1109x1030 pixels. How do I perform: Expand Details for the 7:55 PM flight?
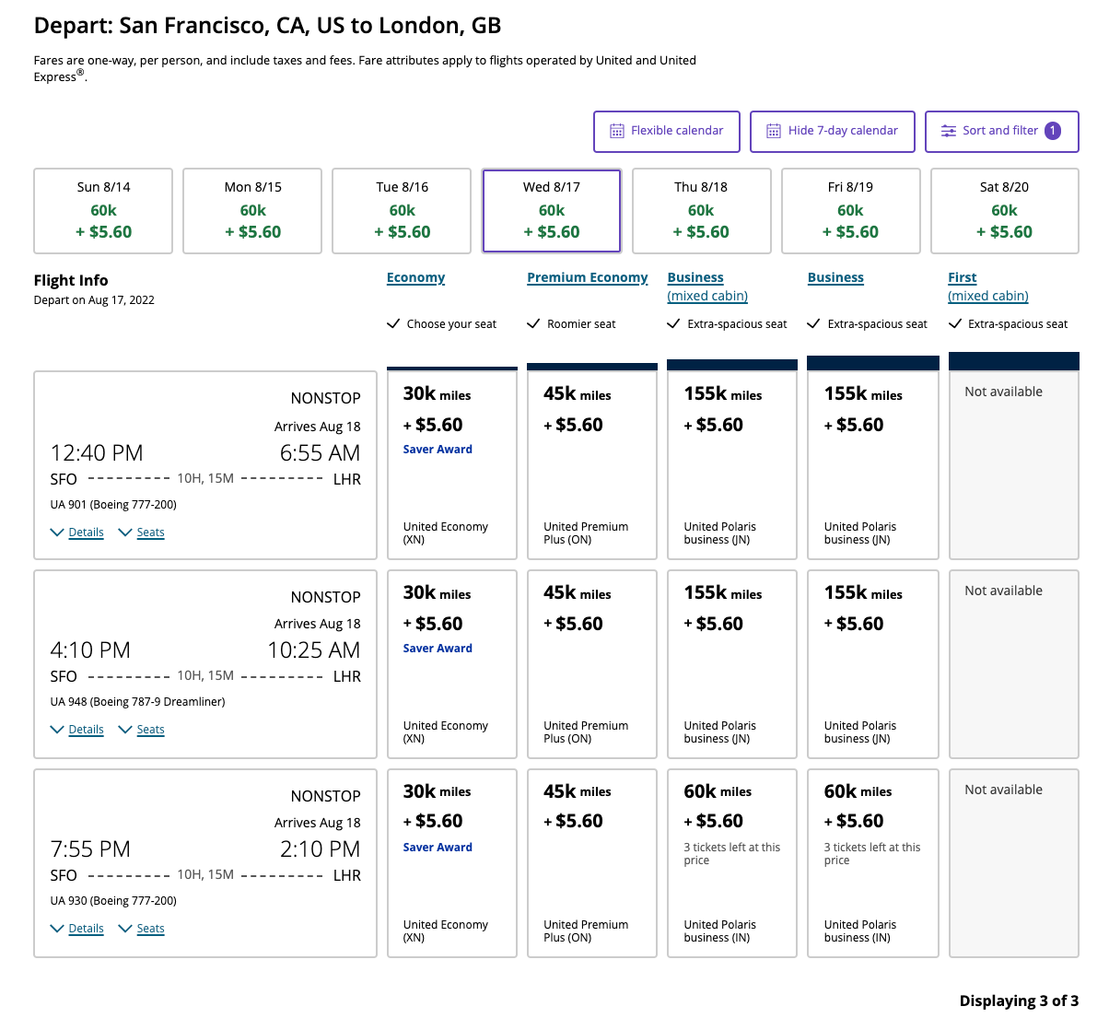(x=86, y=929)
